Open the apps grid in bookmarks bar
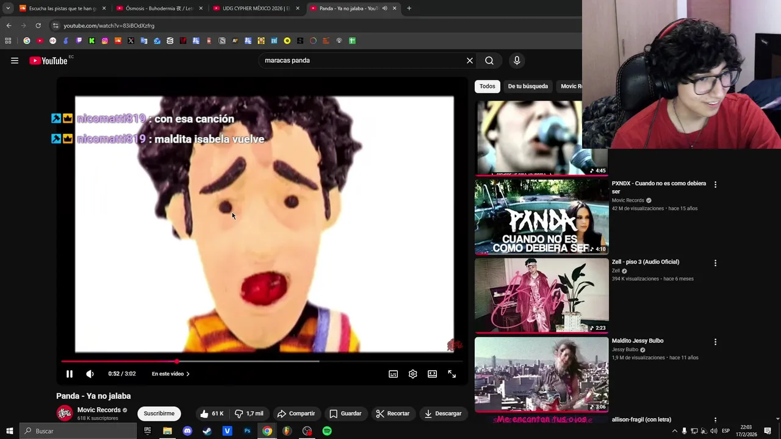The height and width of the screenshot is (439, 781). tap(8, 41)
